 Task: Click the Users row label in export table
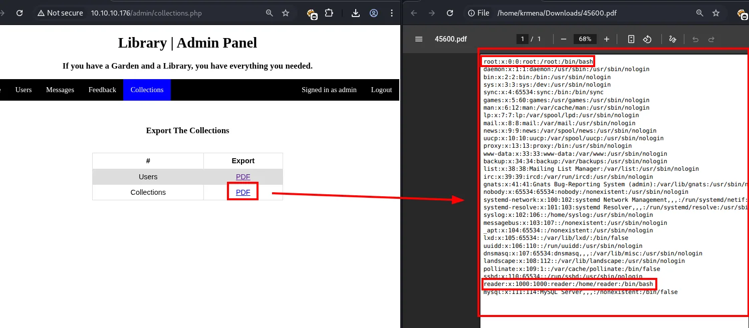(148, 177)
